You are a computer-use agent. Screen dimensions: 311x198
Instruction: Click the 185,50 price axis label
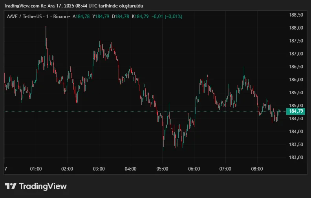(x=296, y=93)
